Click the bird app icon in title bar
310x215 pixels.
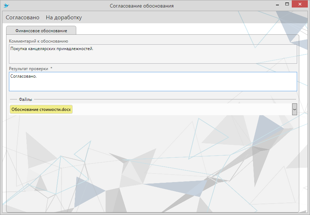6,6
